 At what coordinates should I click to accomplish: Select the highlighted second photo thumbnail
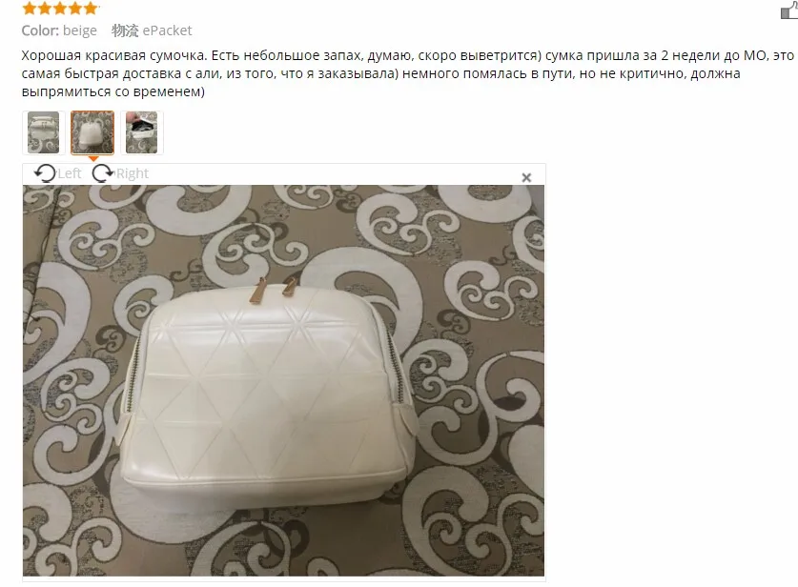pyautogui.click(x=92, y=132)
